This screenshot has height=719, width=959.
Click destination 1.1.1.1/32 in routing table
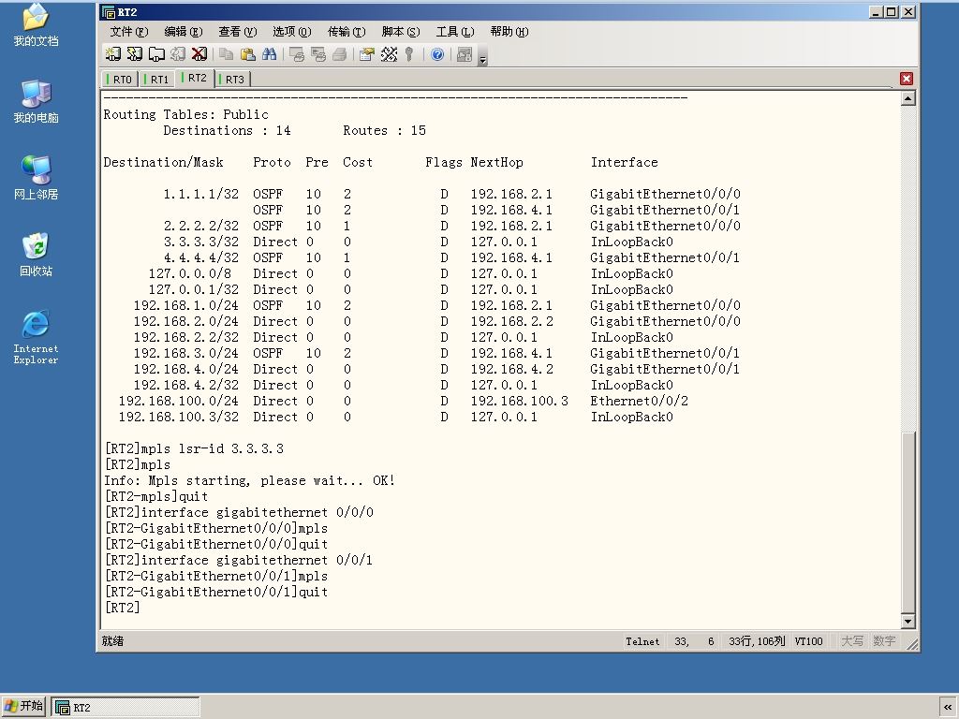[201, 195]
